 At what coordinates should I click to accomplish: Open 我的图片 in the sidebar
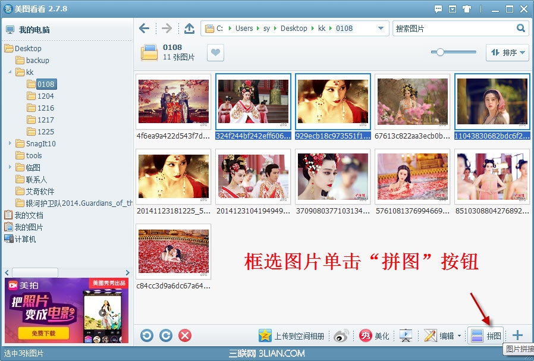[x=24, y=227]
